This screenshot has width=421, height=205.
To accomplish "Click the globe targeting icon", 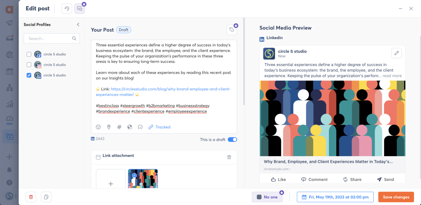I will 130,127.
